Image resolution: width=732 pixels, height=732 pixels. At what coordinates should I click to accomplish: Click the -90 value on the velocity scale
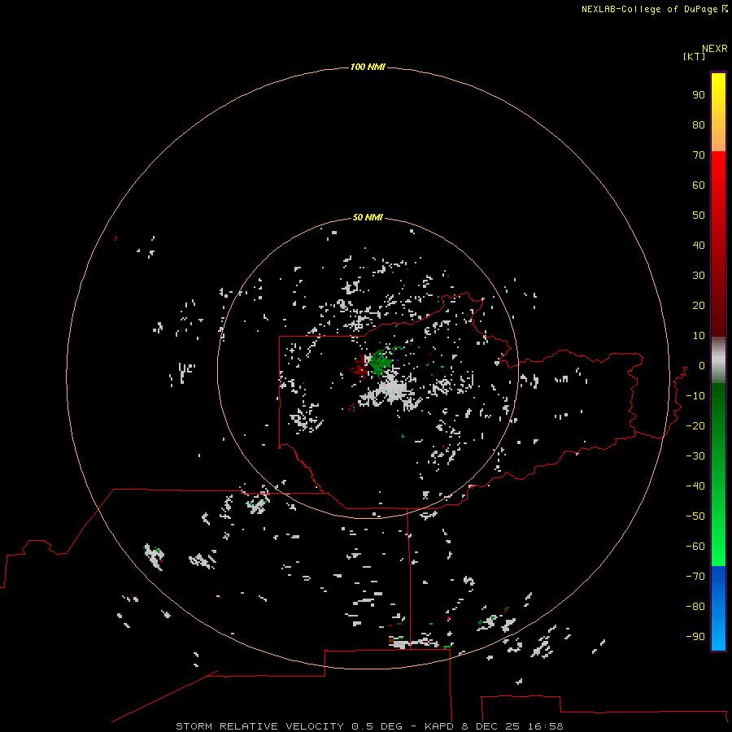pos(695,636)
